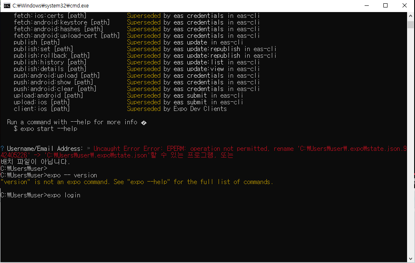Viewport: 415px width, 263px height.
Task: Click the 'fetch:ios:certs [path]' line
Action: 50,16
